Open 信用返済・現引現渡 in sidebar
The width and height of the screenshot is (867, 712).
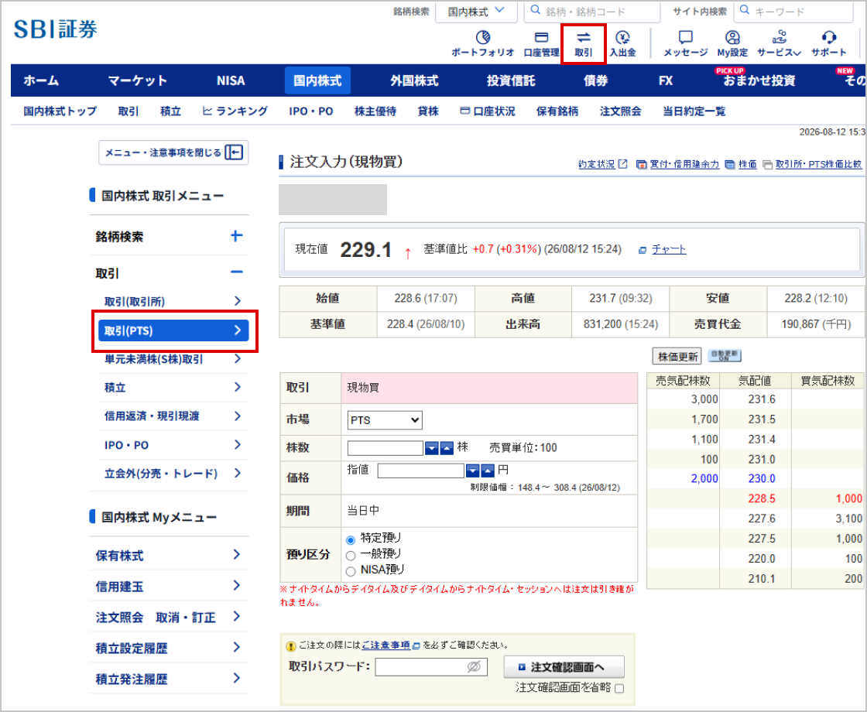(x=173, y=416)
